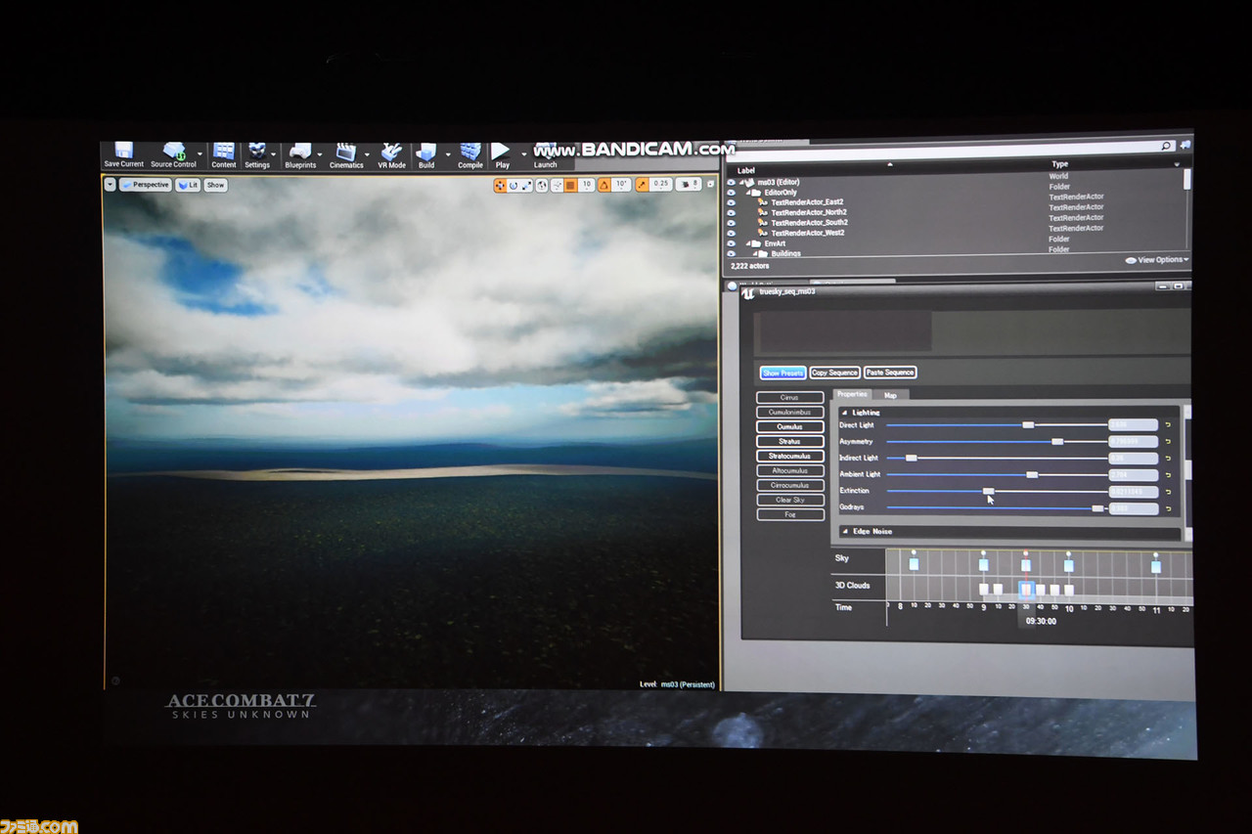Open the Source Control dropdown arrow
Viewport: 1252px width, 834px height.
tap(200, 154)
